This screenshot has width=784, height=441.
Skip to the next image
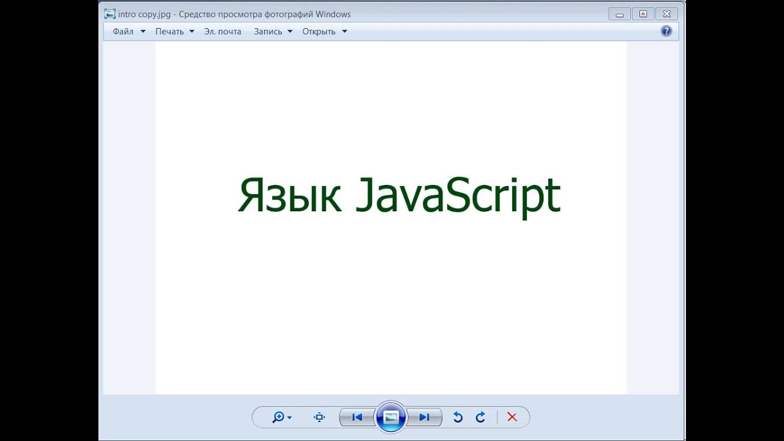[424, 417]
